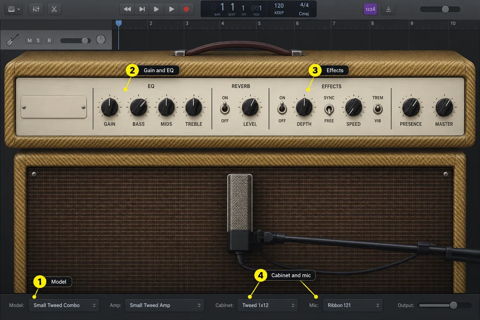Flip the EFFECTS on/off switch
Image resolution: width=480 pixels, height=320 pixels.
[282, 109]
